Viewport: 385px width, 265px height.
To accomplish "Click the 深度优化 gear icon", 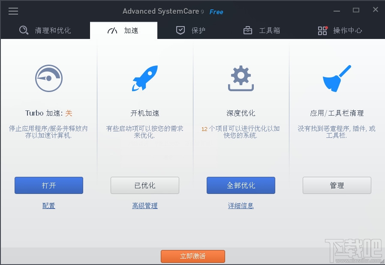I will (241, 78).
